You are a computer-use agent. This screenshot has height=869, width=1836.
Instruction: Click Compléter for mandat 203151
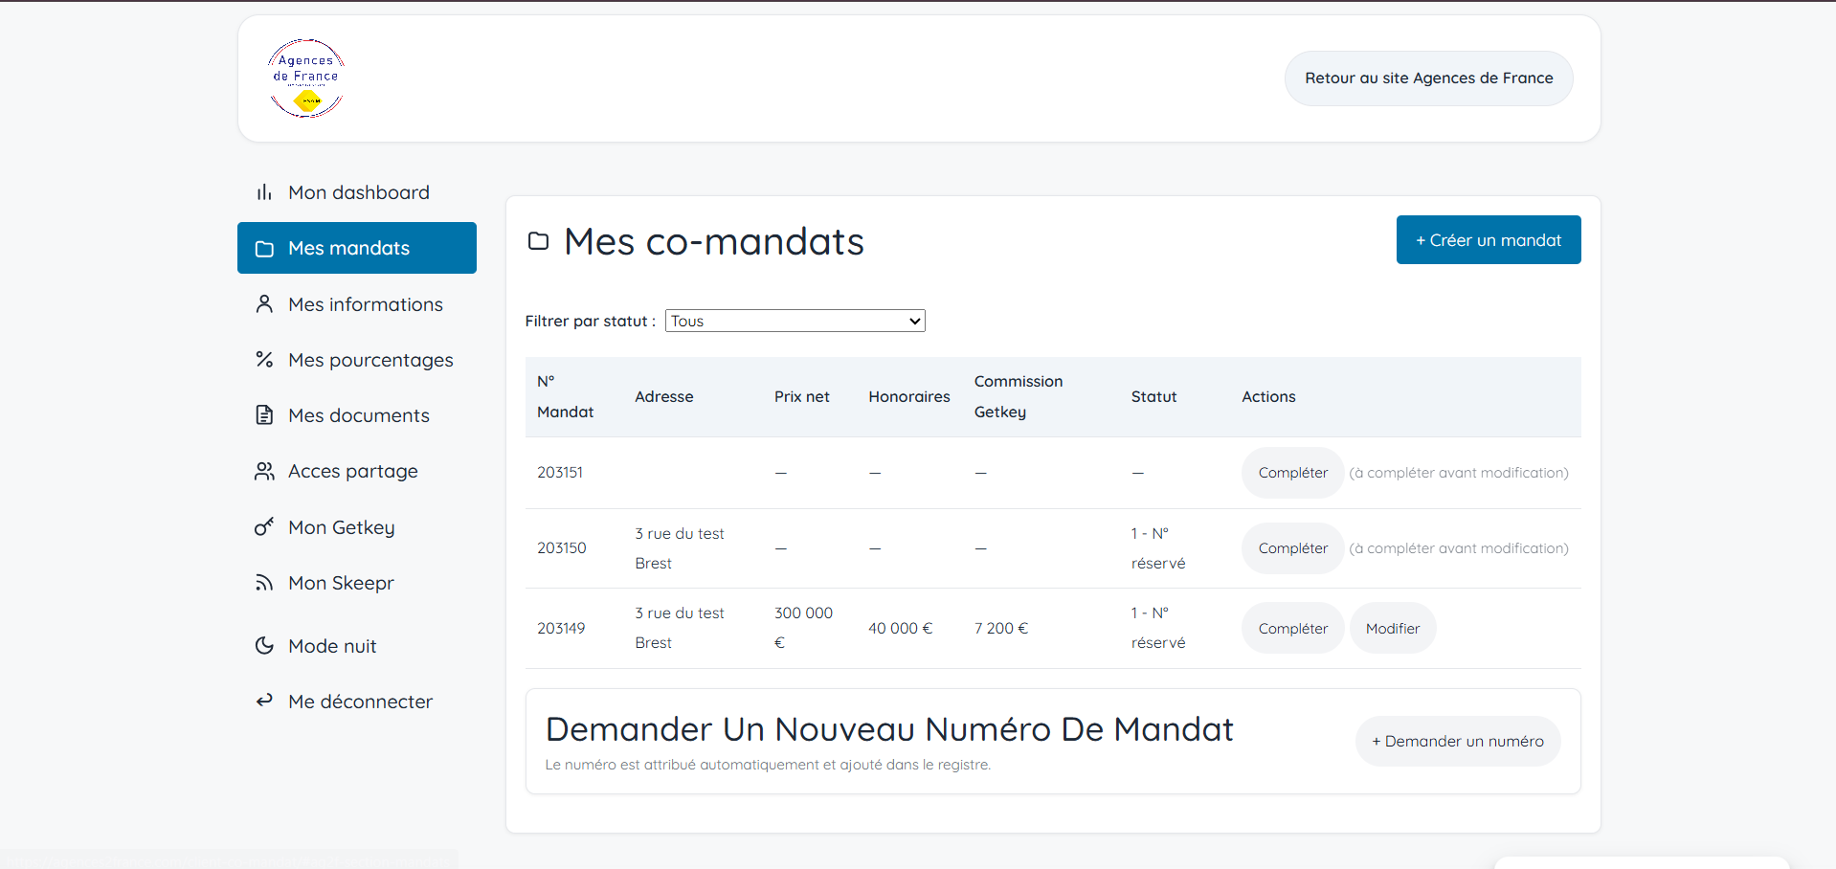pos(1293,473)
